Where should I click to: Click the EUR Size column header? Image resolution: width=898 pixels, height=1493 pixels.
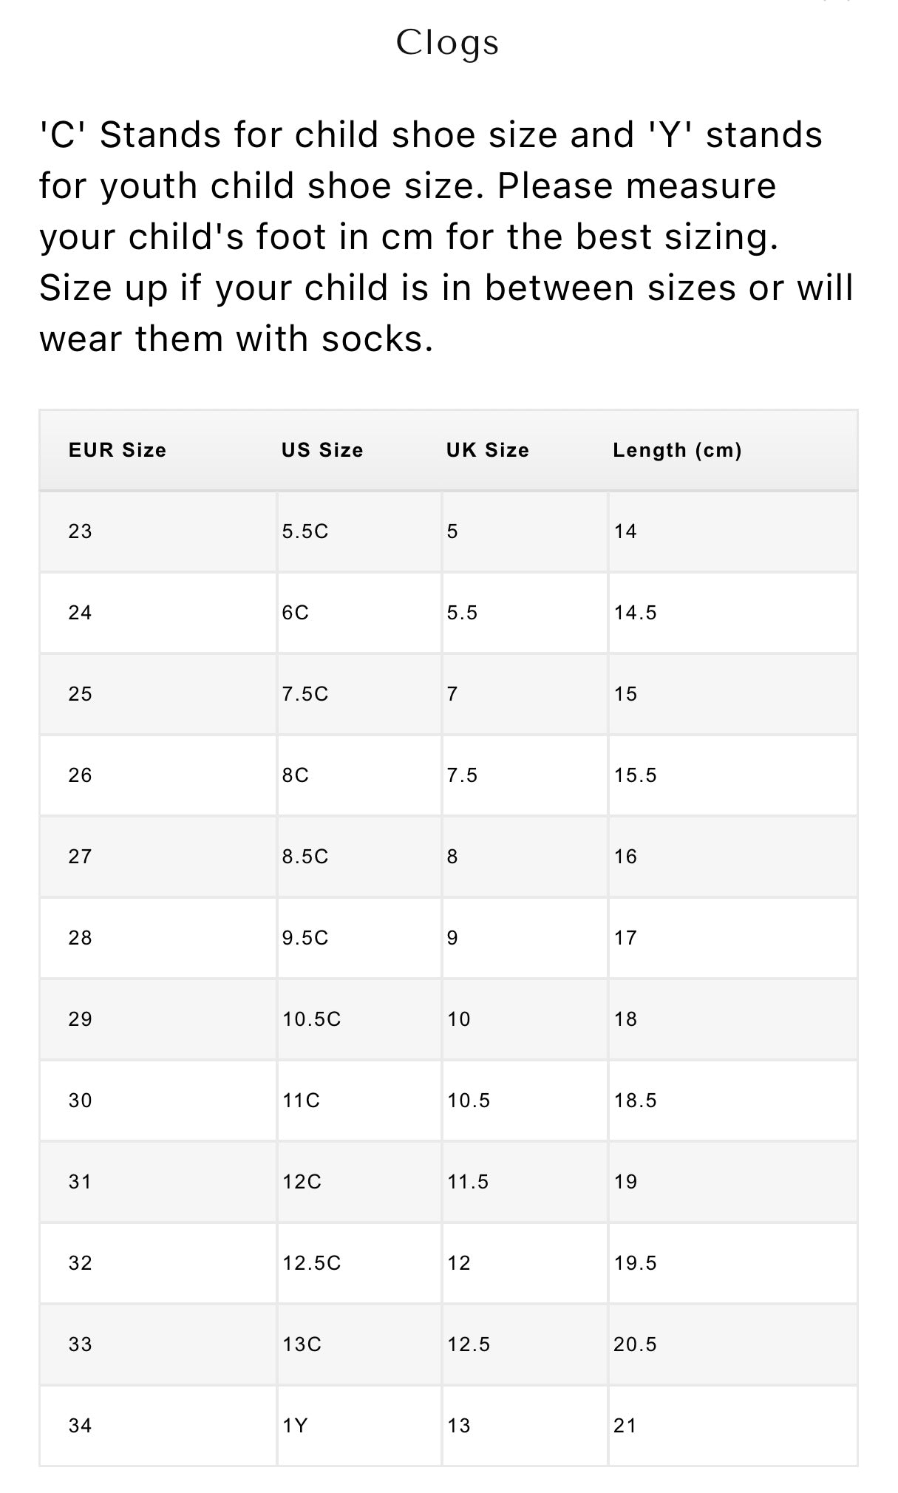118,450
